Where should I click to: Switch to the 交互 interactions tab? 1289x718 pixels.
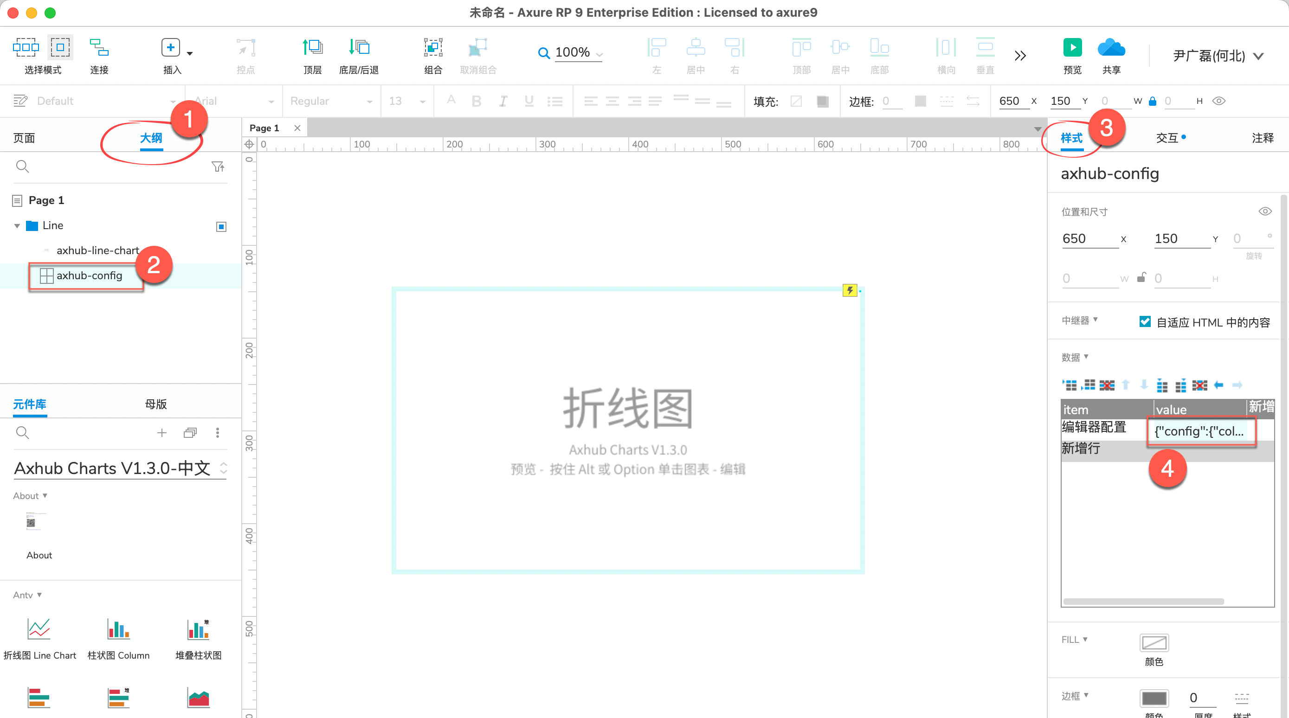pos(1167,138)
